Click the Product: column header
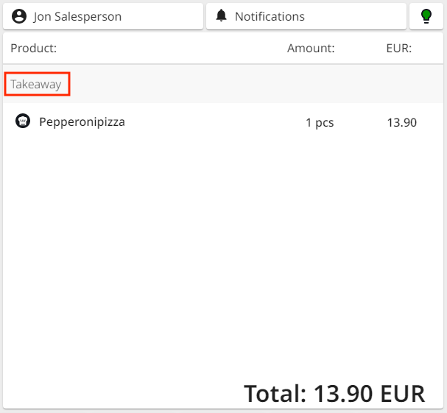The height and width of the screenshot is (413, 447). tap(34, 49)
